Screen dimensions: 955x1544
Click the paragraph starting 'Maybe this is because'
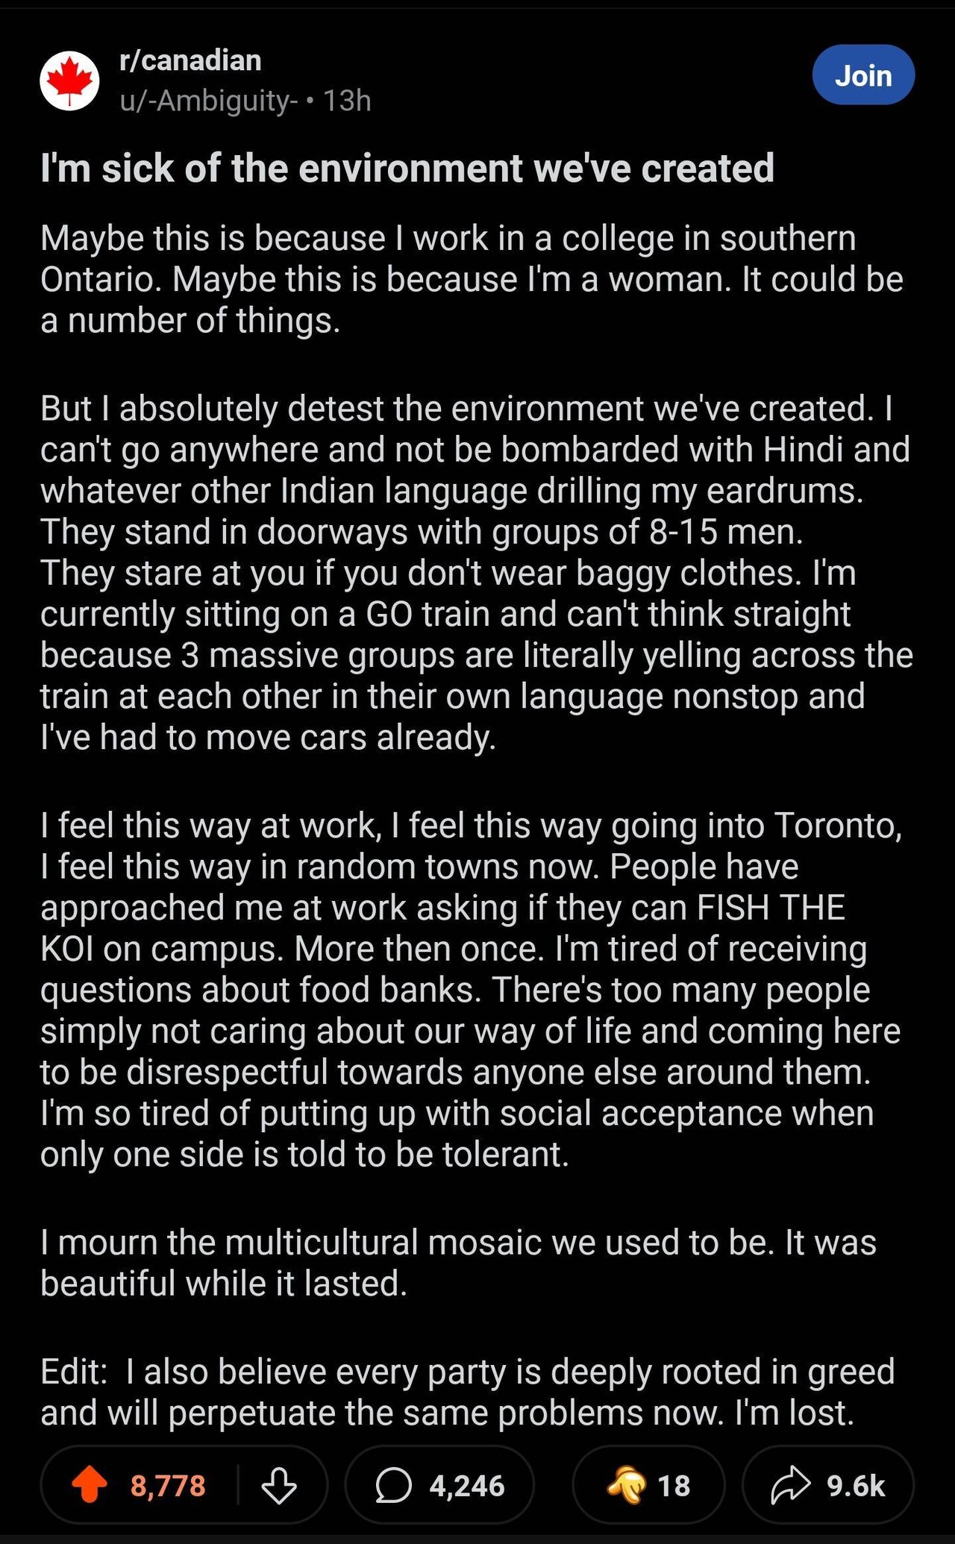(472, 280)
